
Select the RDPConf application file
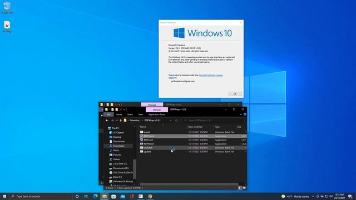coord(192,140)
